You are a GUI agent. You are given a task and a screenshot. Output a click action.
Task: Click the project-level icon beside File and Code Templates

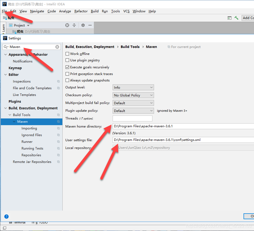tap(59, 88)
